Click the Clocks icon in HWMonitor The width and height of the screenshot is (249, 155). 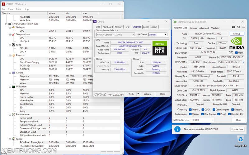coord(14,73)
